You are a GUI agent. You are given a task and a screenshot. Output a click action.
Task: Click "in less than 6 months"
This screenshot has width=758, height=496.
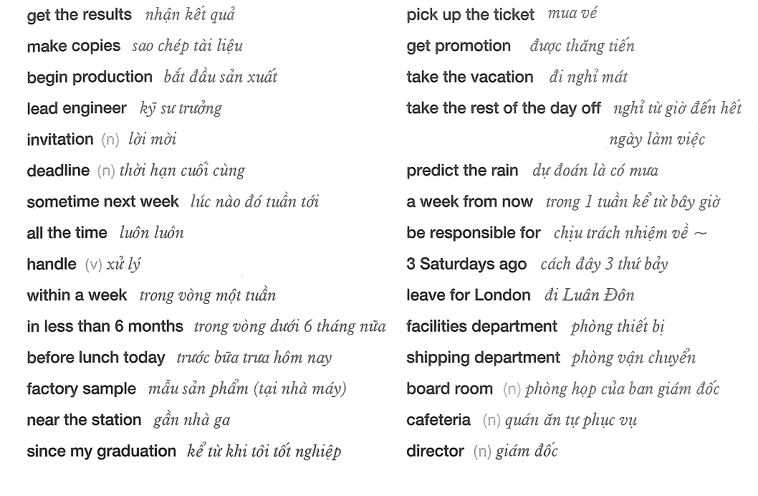[105, 326]
